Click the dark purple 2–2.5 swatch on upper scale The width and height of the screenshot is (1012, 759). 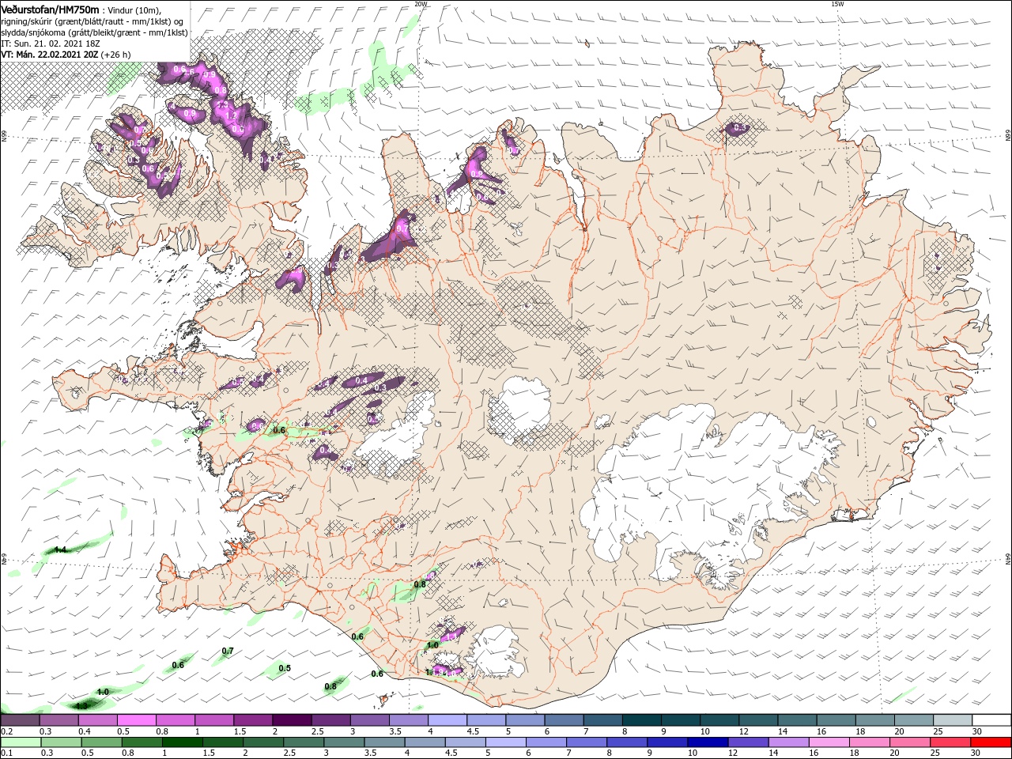click(x=290, y=720)
